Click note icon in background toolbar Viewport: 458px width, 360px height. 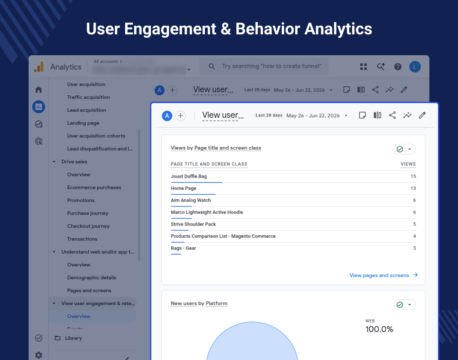(x=347, y=90)
